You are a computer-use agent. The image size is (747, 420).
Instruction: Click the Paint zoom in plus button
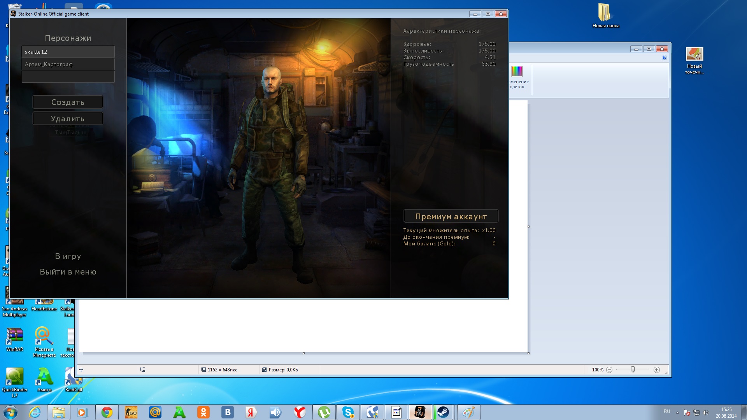click(657, 370)
